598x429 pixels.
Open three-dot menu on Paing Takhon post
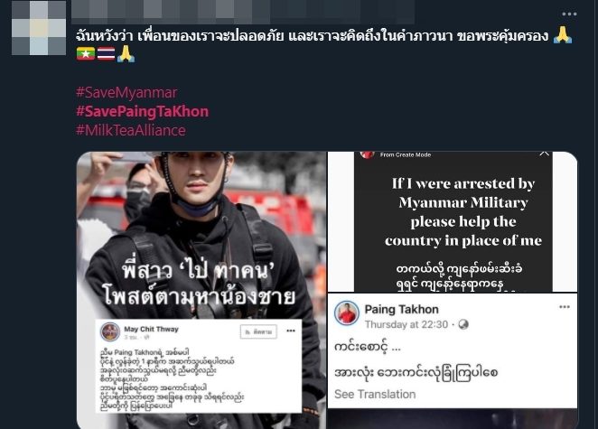coord(565,306)
